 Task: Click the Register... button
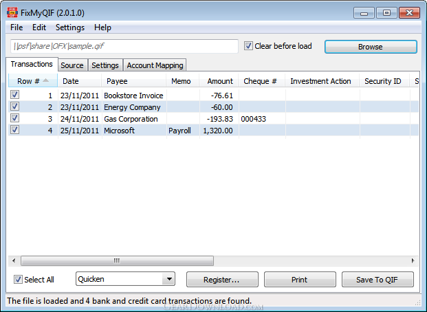(x=222, y=280)
